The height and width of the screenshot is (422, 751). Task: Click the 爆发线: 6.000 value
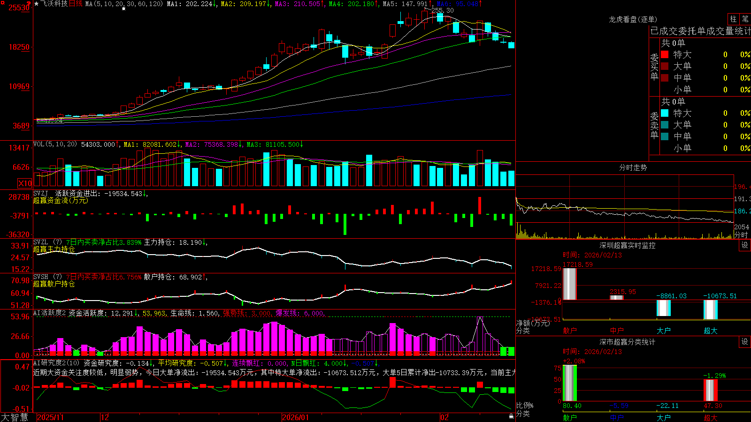click(300, 313)
